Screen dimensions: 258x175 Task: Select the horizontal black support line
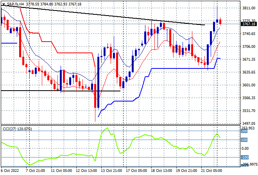[x=61, y=91]
